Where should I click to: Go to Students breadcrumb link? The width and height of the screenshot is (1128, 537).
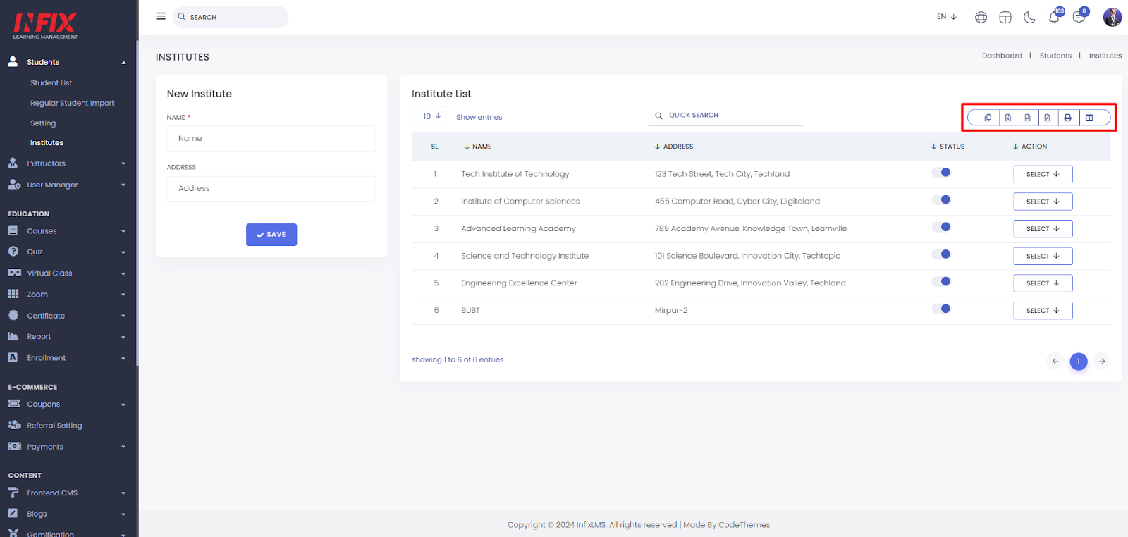1055,56
